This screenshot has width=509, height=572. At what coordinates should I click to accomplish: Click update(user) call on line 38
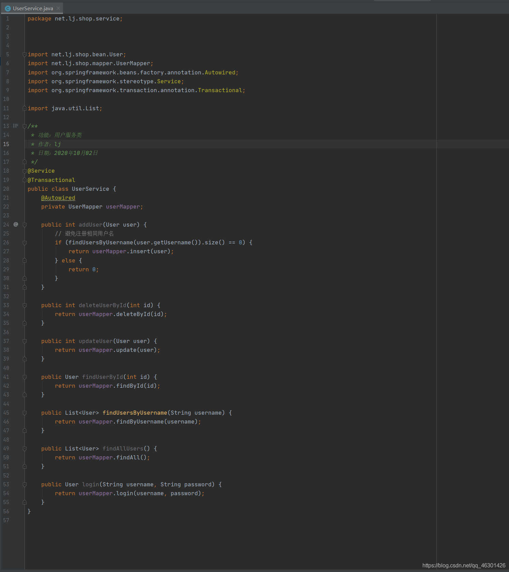(x=136, y=350)
